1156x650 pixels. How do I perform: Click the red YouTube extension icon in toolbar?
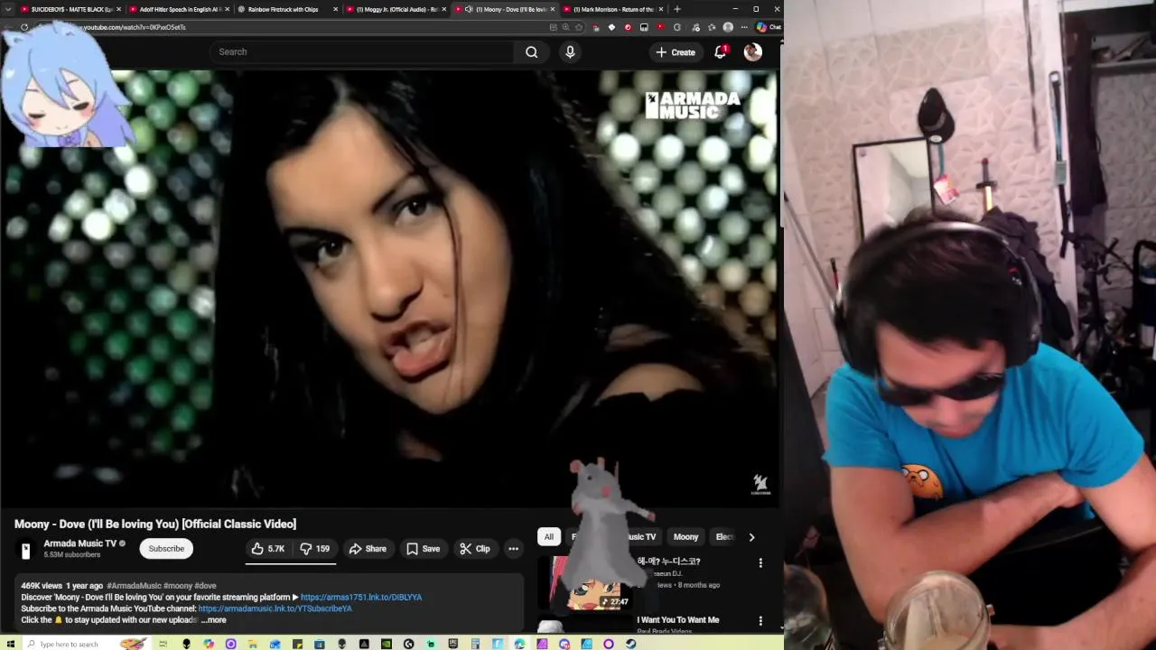660,27
